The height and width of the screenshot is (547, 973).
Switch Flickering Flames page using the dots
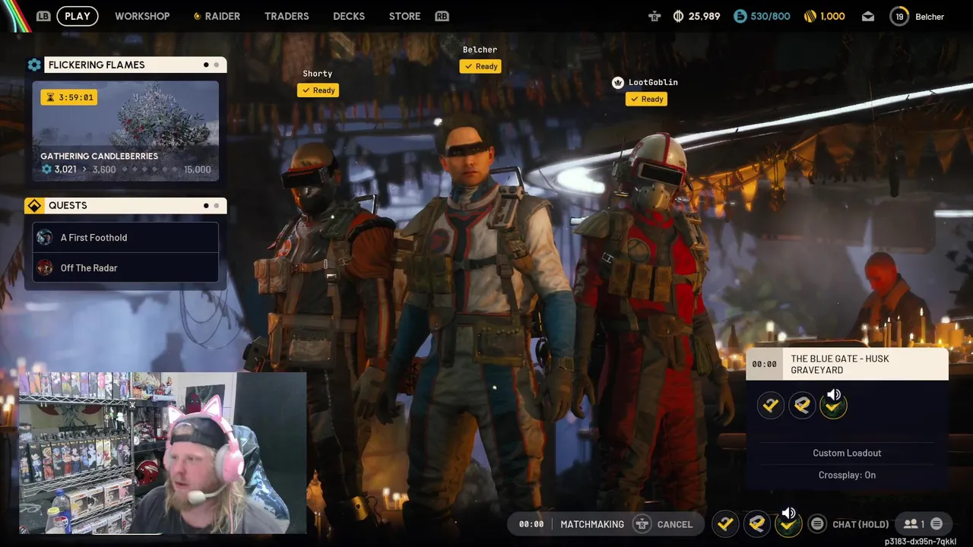click(211, 65)
